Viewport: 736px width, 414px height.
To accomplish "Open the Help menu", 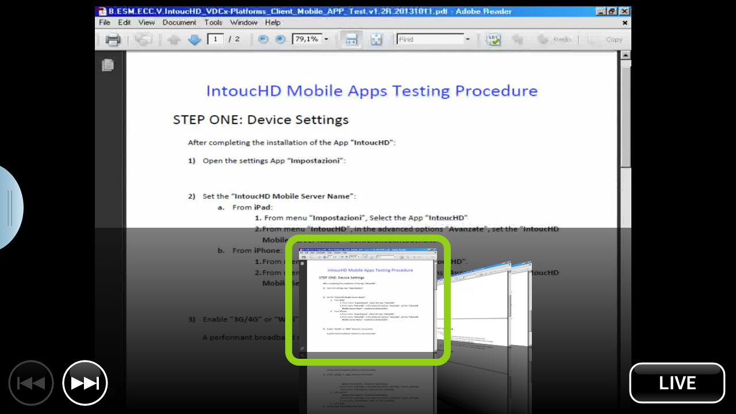I will click(x=273, y=22).
